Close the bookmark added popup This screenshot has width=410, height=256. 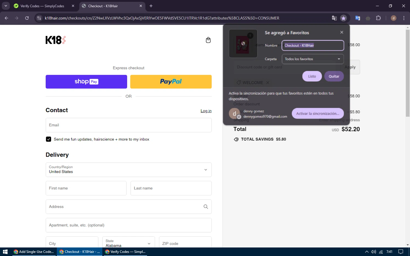[342, 32]
